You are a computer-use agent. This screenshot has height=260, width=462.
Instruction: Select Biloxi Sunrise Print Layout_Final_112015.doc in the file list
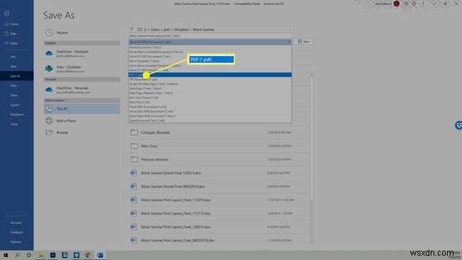[x=219, y=200]
